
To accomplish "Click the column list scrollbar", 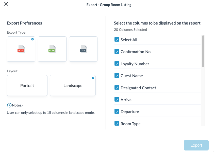I will pos(203,51).
